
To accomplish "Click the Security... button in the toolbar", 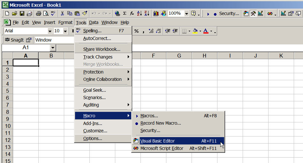I will click(229, 13).
